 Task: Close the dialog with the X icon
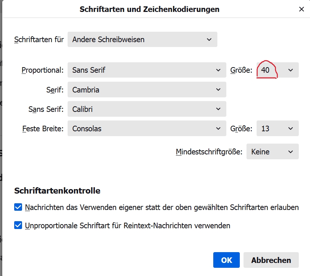301,9
